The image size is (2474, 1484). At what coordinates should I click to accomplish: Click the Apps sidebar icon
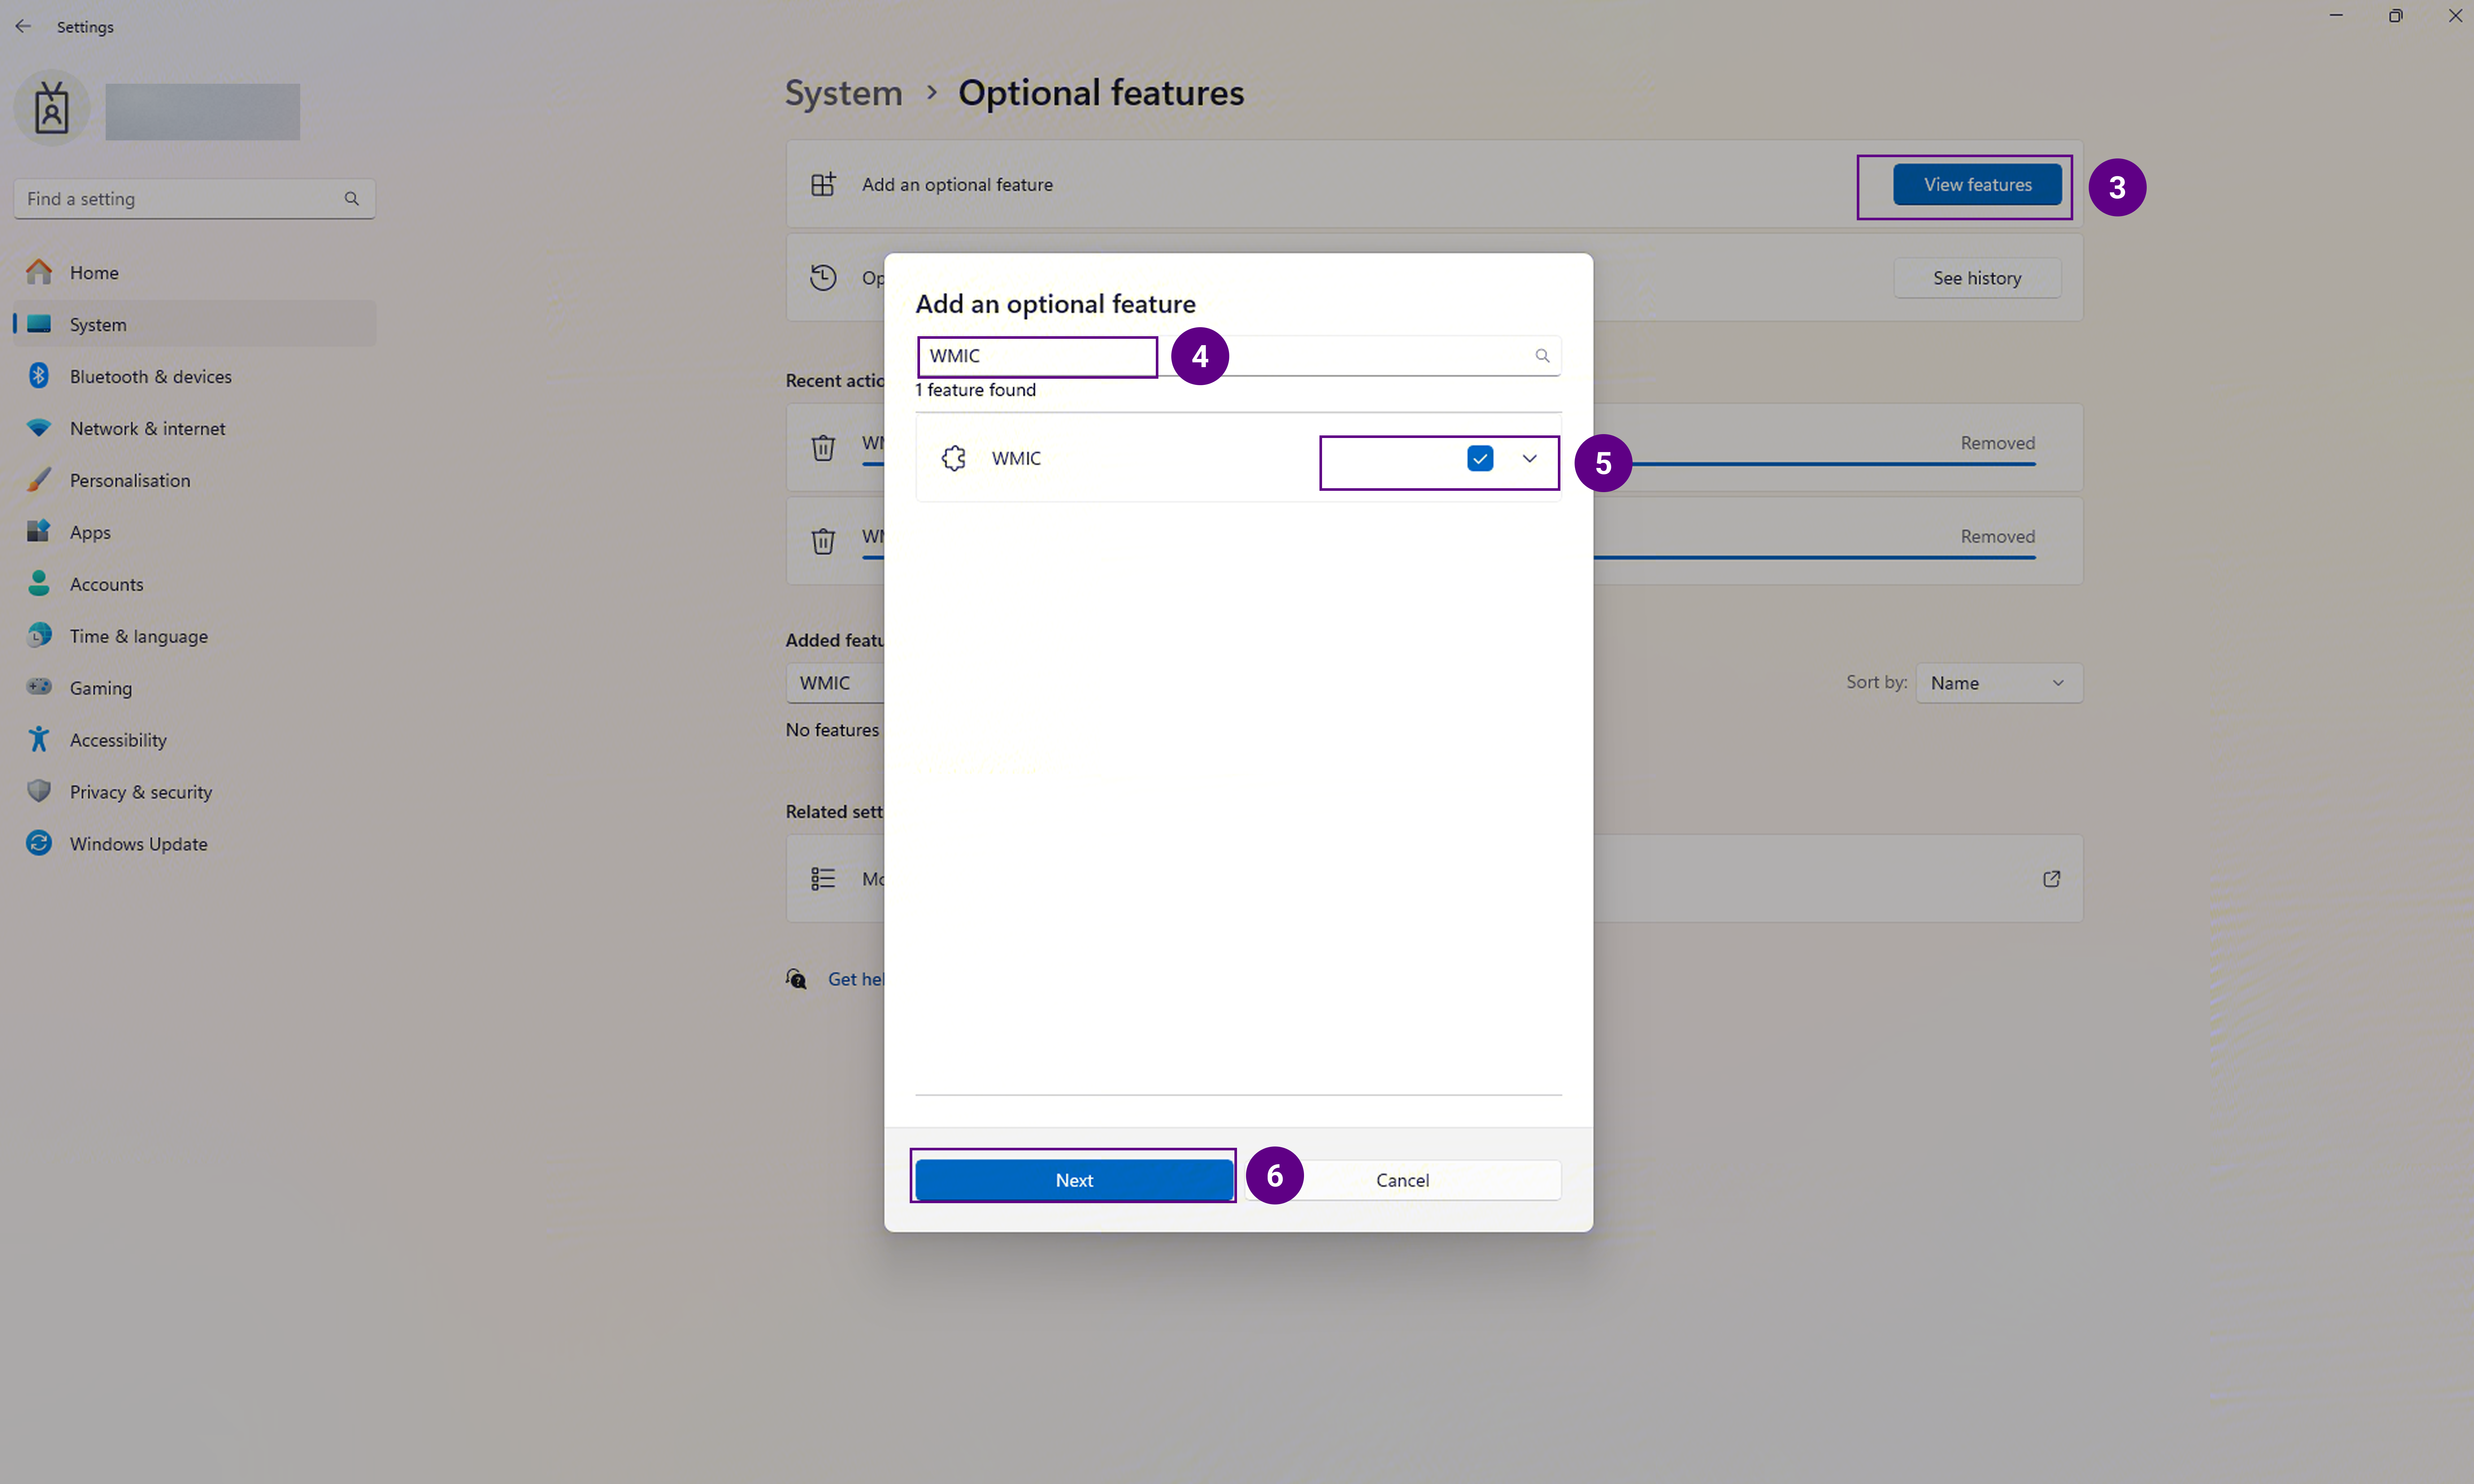coord(39,531)
